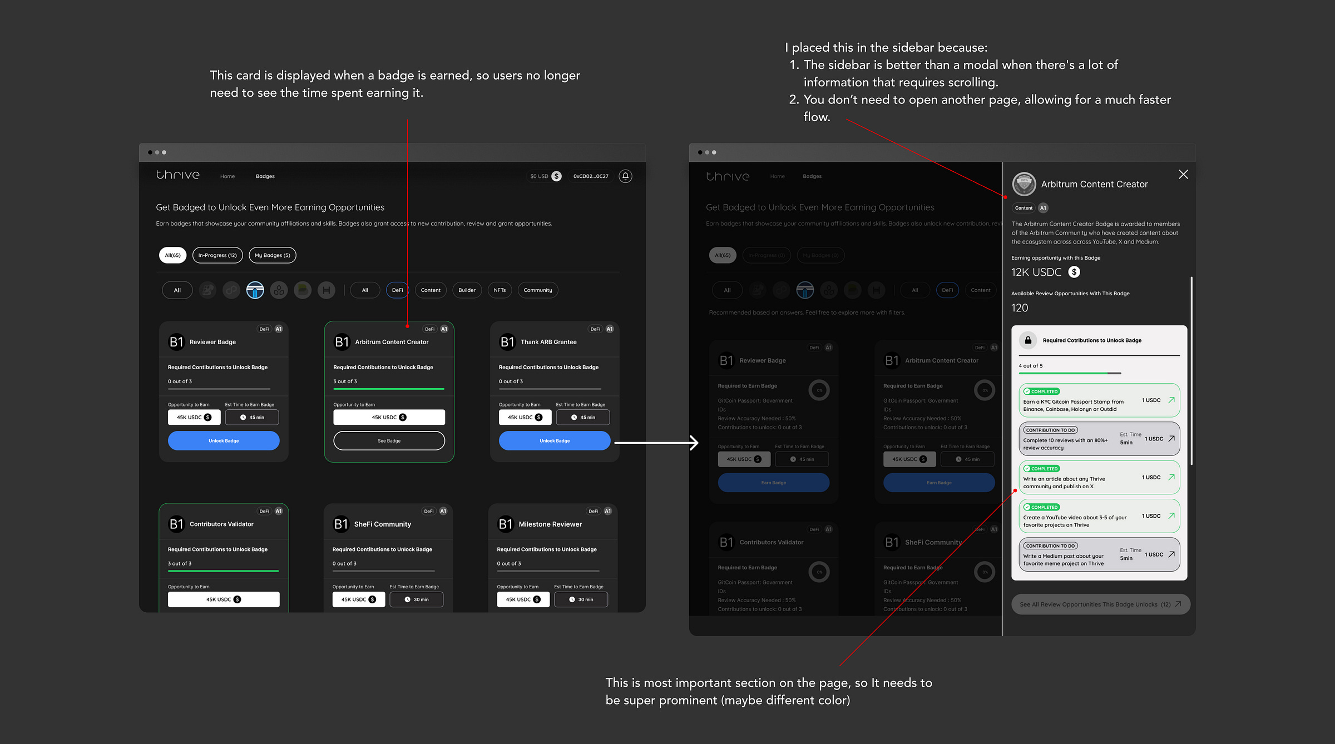Click the wallet address 0xCD02...0C27
1335x744 pixels.
point(591,176)
